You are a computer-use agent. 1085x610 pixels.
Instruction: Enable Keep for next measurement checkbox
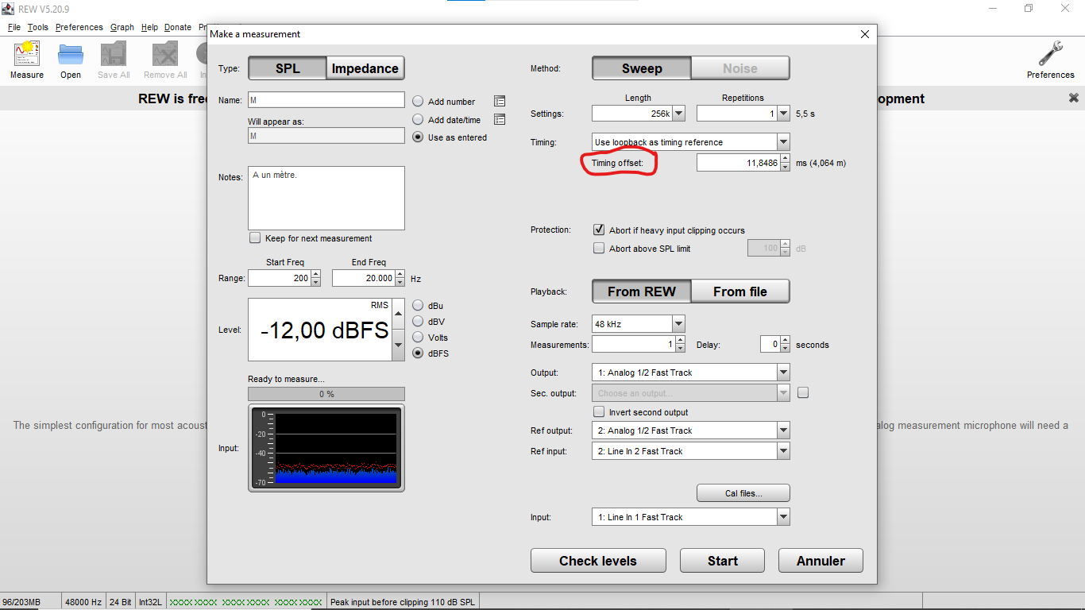(255, 238)
